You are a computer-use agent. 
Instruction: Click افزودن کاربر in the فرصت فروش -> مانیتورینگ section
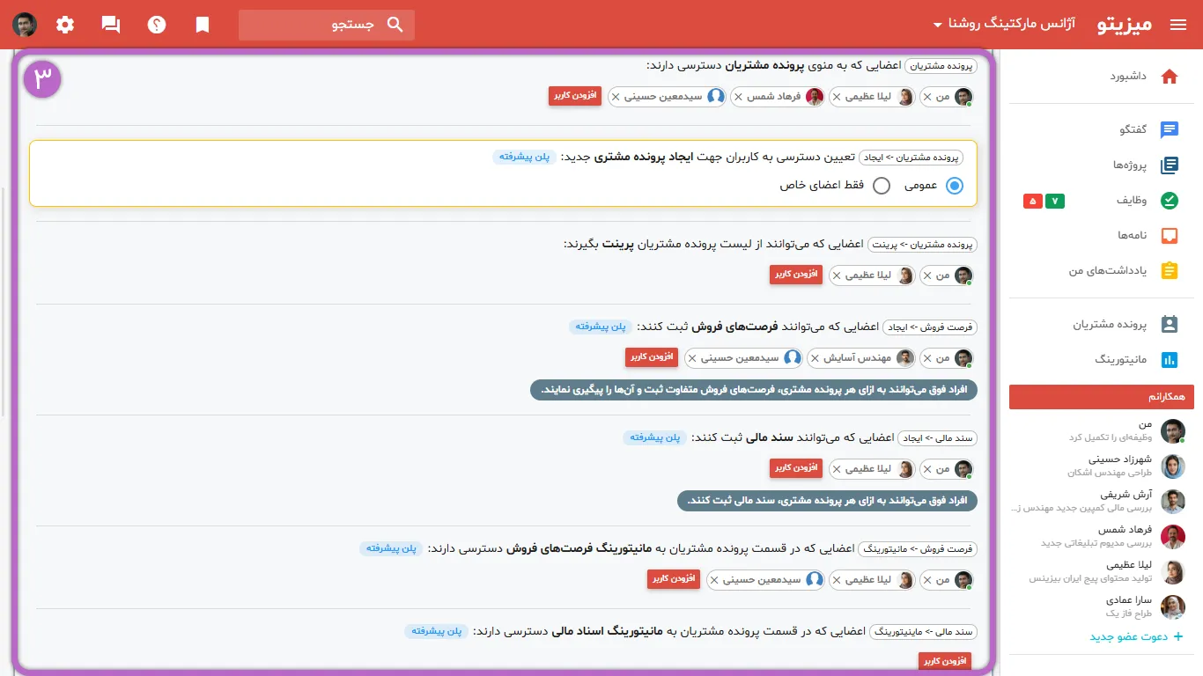674,579
